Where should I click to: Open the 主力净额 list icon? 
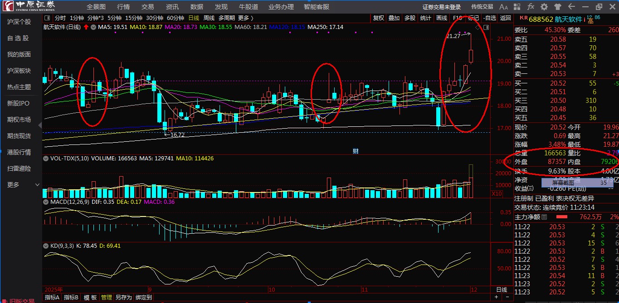[x=545, y=217]
